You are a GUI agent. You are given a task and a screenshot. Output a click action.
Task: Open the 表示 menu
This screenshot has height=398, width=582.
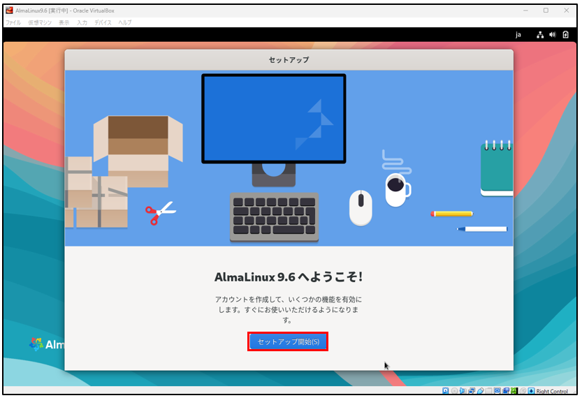(x=64, y=22)
